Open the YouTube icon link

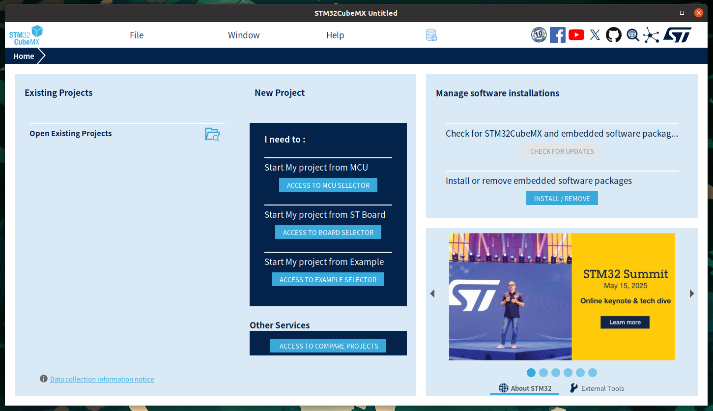pyautogui.click(x=576, y=35)
